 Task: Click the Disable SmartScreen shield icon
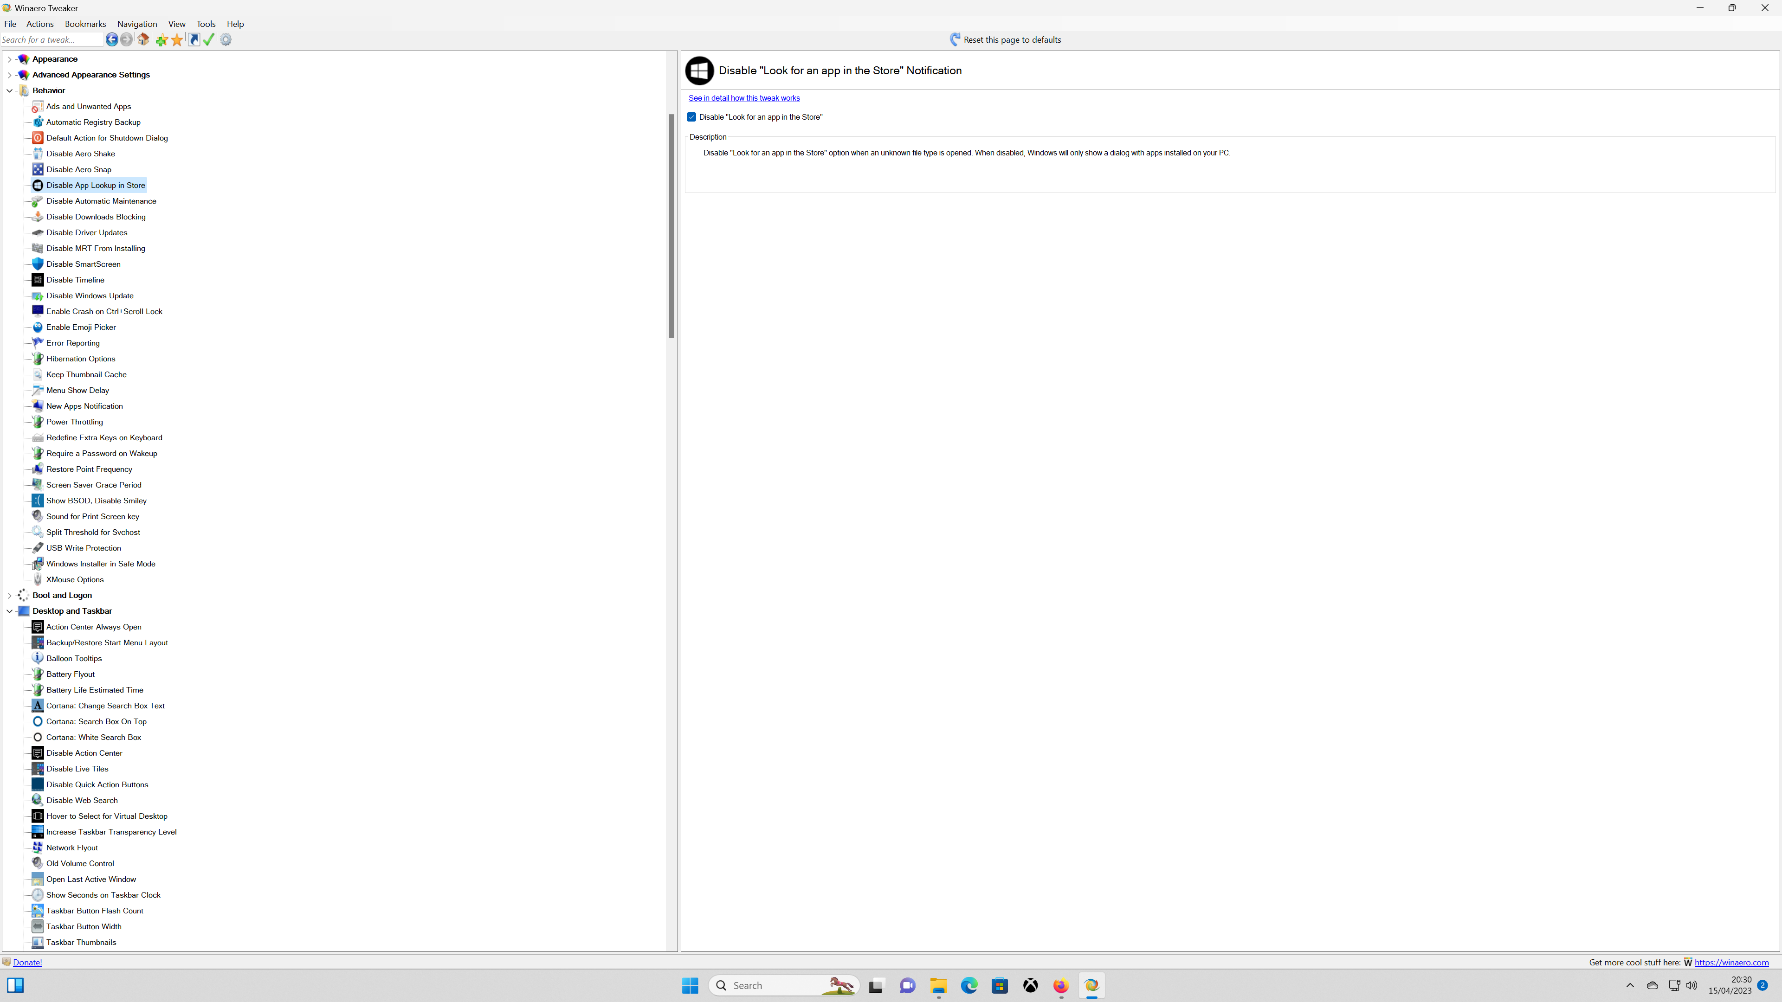coord(38,264)
